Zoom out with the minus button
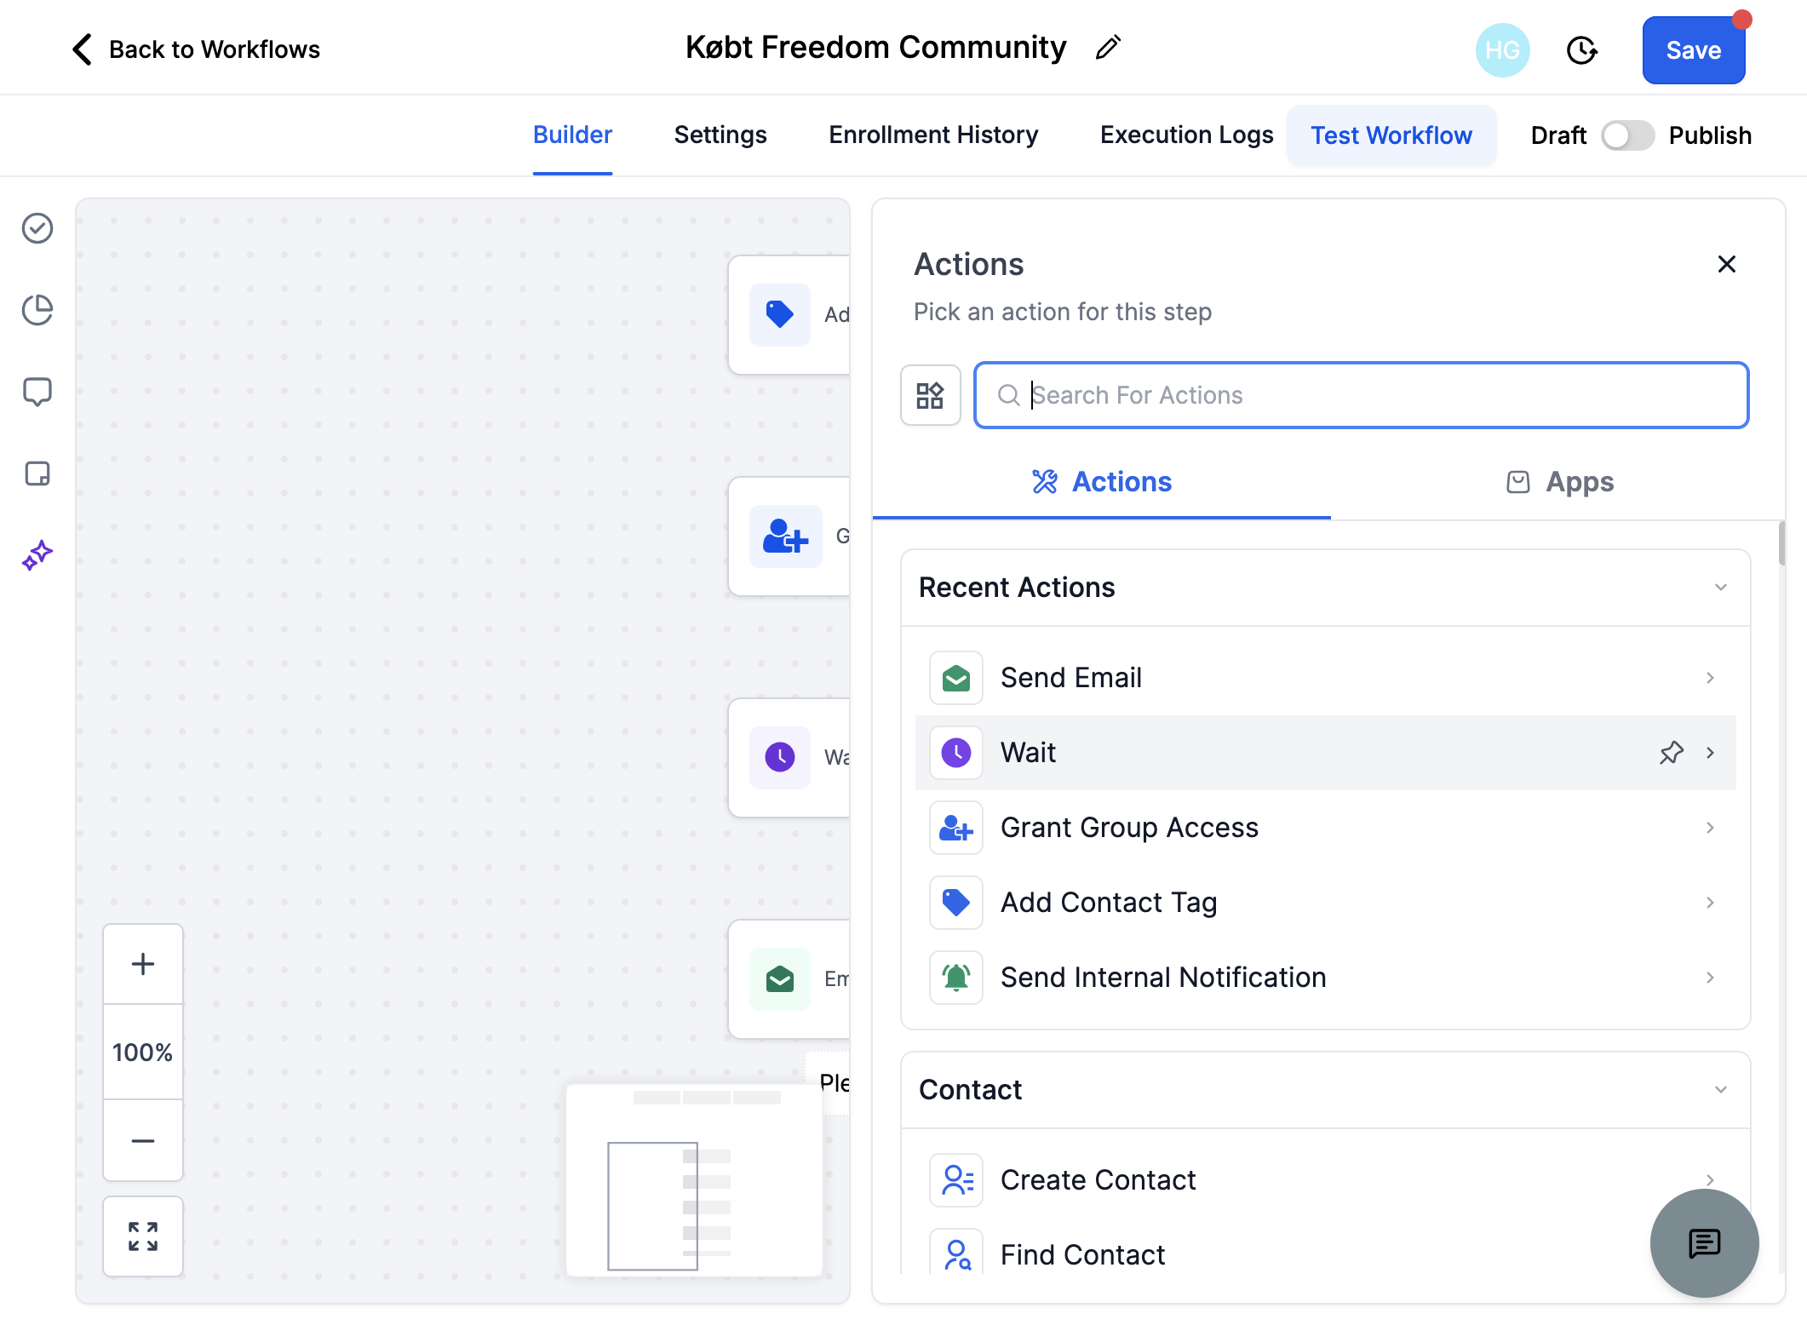 tap(143, 1140)
